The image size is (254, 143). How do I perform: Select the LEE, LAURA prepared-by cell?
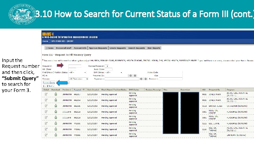[214, 124]
